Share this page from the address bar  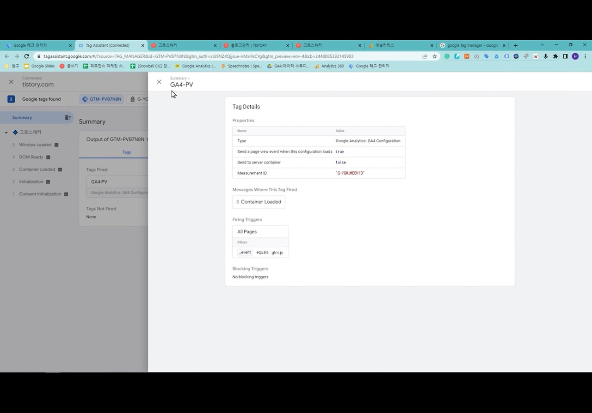[425, 56]
